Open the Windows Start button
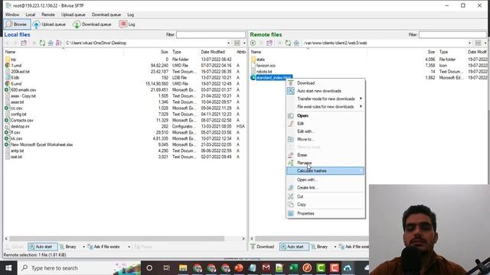Screen dimensions: 490x275 [8, 268]
